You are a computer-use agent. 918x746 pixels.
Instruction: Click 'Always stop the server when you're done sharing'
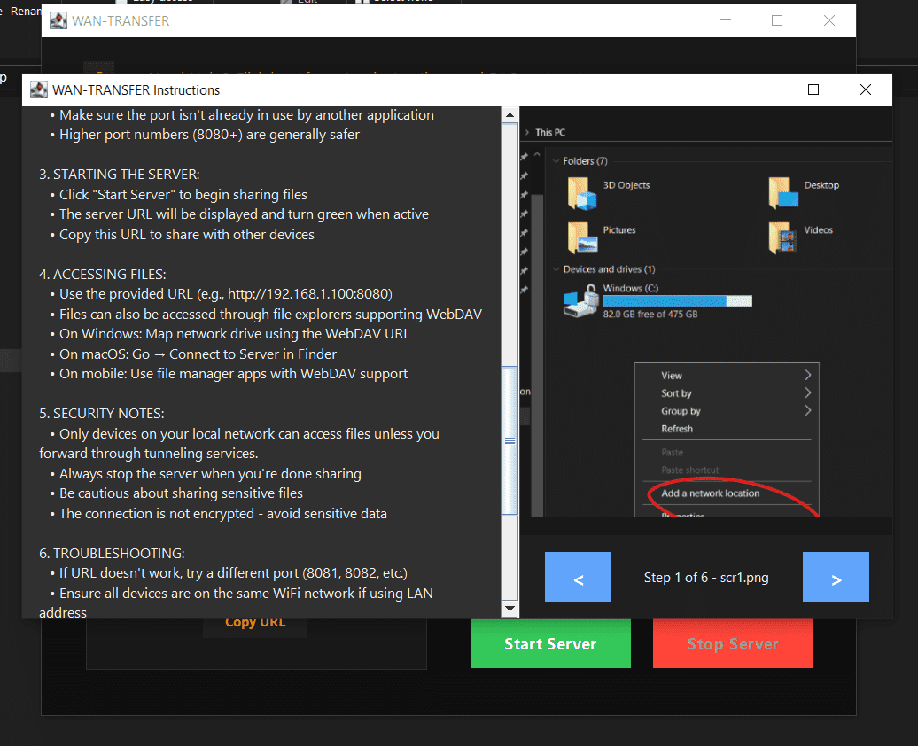pos(206,474)
